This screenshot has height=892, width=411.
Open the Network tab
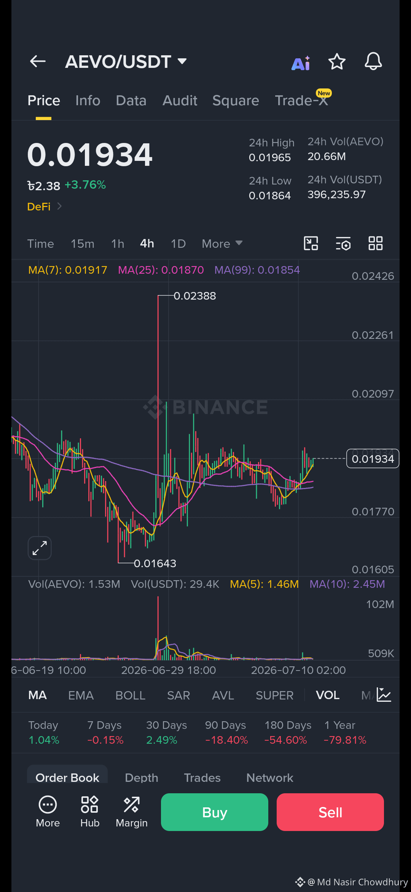tap(270, 778)
